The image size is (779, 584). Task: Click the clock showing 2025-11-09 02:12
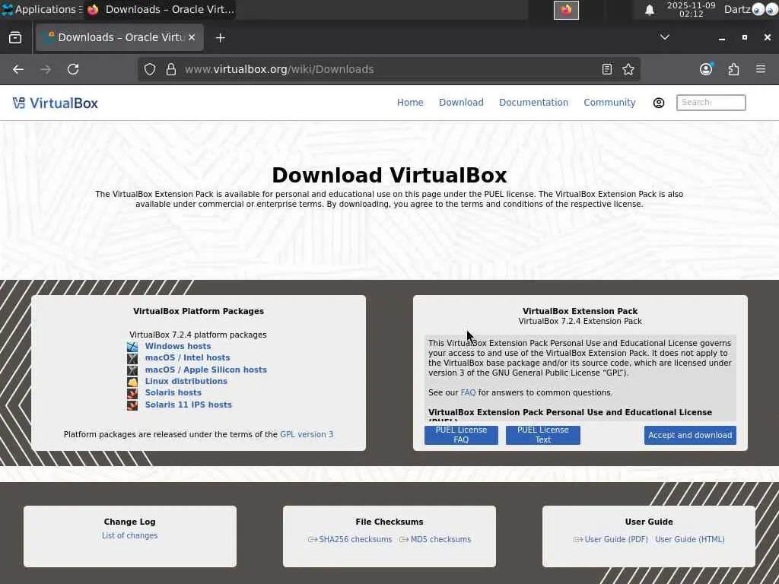pos(691,9)
